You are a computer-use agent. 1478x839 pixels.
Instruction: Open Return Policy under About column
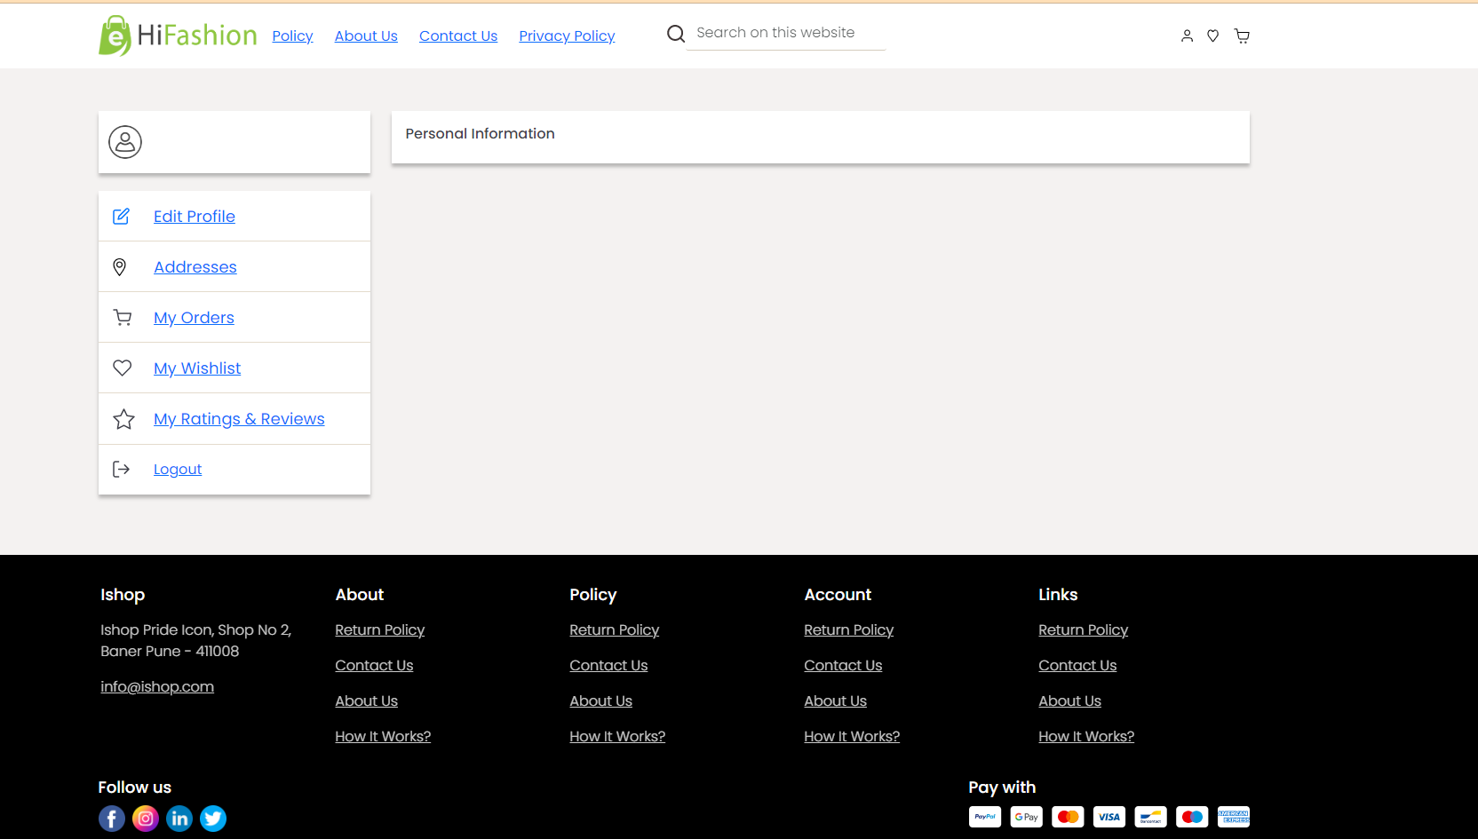point(380,629)
